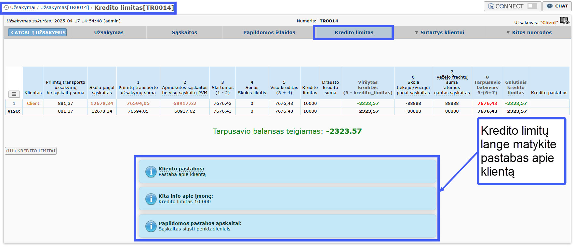Toggle the CONNECT switch
Image resolution: width=575 pixels, height=247 pixels.
(x=532, y=6)
